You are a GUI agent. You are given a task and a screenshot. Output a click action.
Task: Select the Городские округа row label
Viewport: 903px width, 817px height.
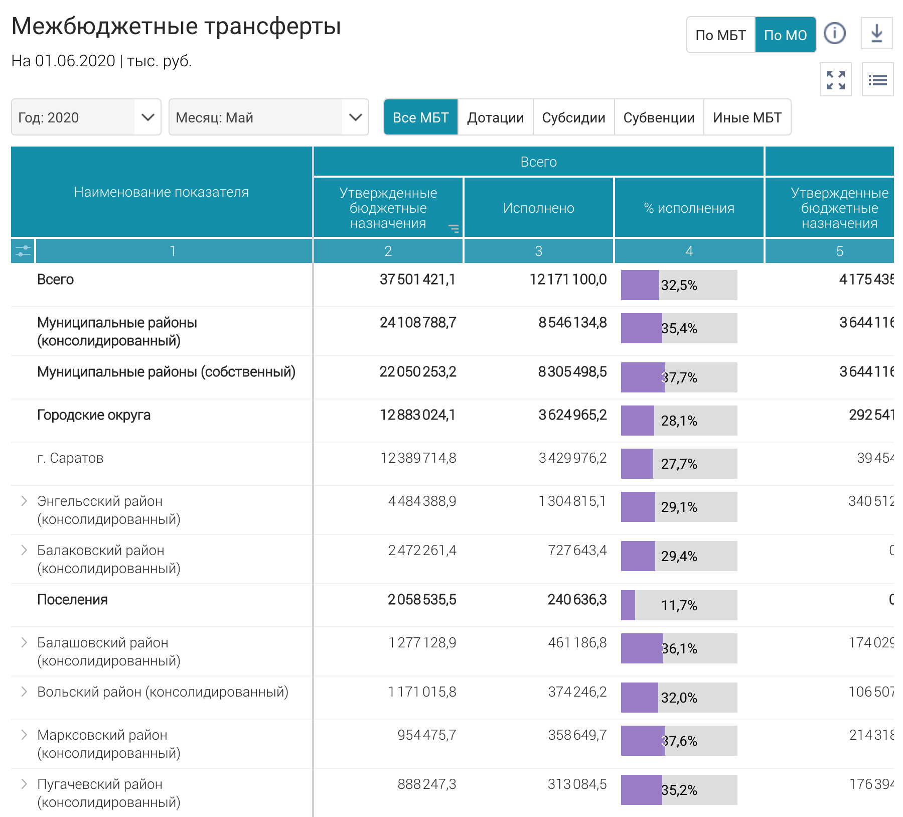pos(94,415)
